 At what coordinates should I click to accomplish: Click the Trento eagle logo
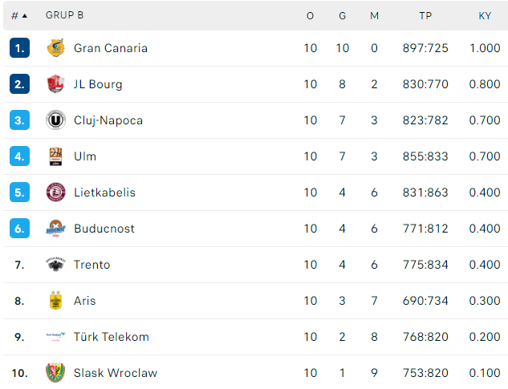(55, 265)
